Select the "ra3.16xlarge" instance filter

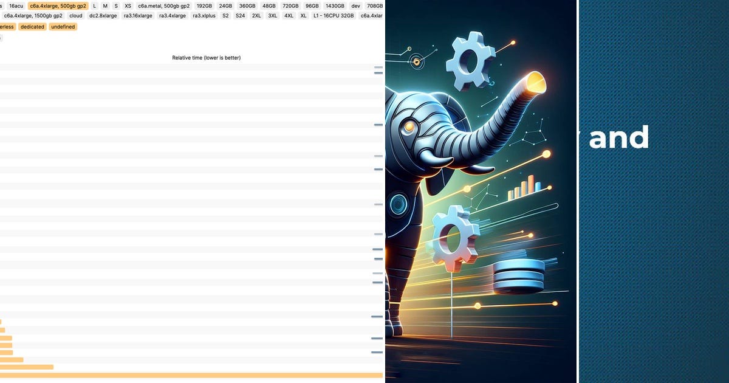tap(137, 16)
